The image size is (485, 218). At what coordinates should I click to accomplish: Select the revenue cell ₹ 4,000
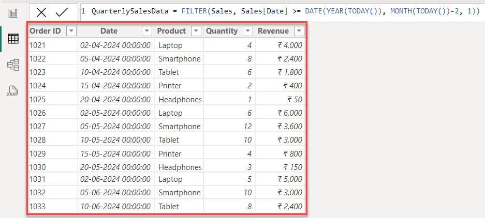[x=280, y=45]
